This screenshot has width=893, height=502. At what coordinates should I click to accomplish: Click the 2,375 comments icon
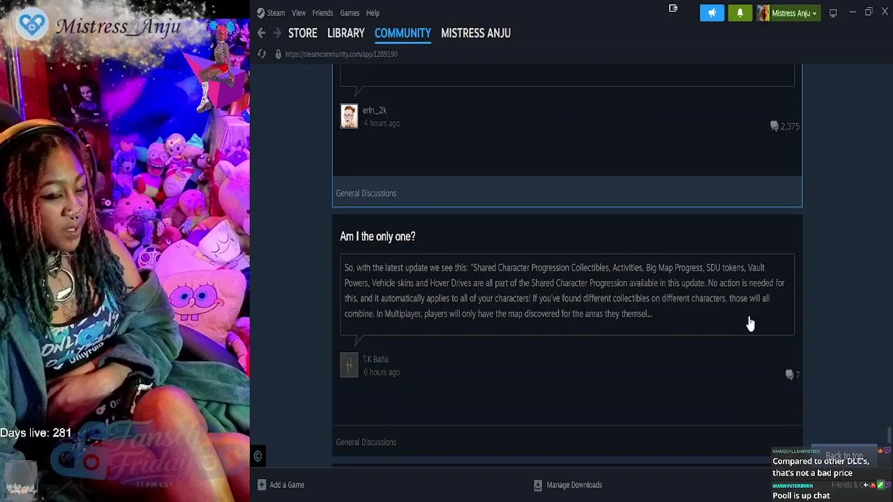(x=774, y=126)
